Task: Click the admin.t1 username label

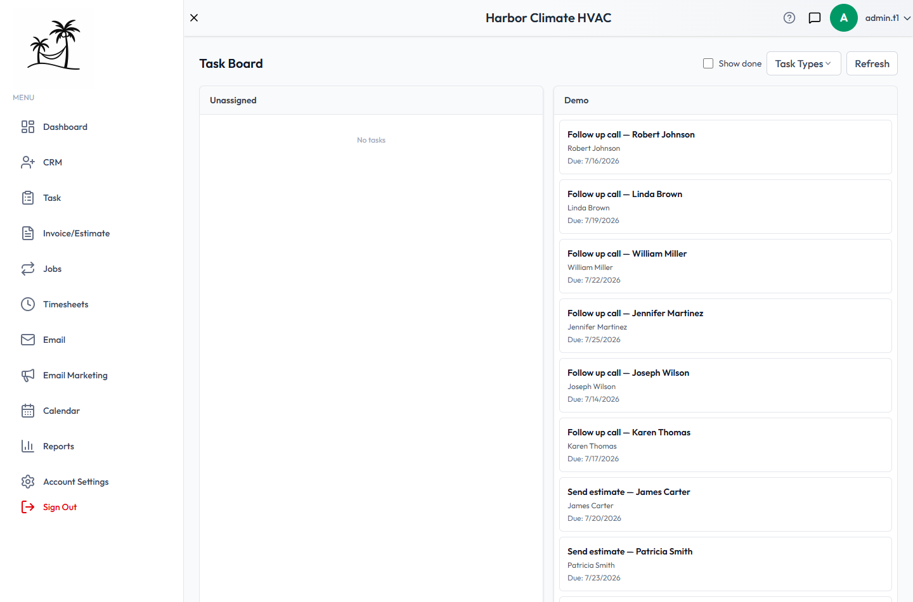Action: (882, 18)
